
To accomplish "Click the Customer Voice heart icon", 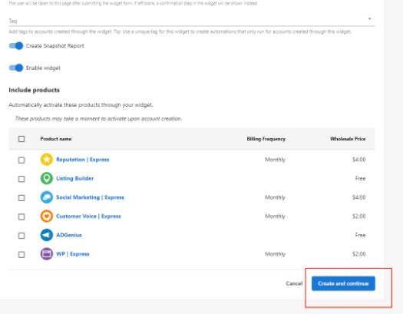I will [47, 216].
